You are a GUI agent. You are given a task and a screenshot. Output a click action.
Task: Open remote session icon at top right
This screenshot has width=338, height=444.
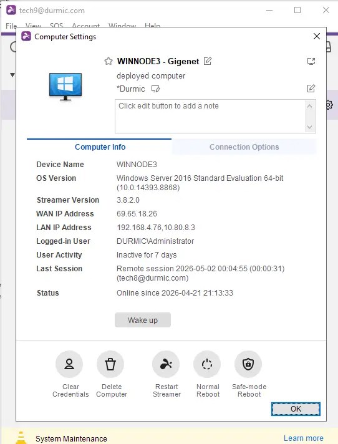(x=311, y=61)
